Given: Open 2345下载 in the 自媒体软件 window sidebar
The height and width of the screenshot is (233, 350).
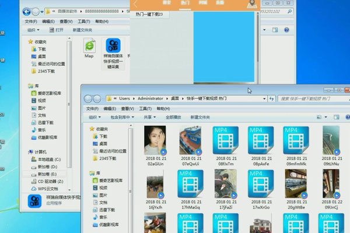Looking at the screenshot, I should [x=43, y=71].
